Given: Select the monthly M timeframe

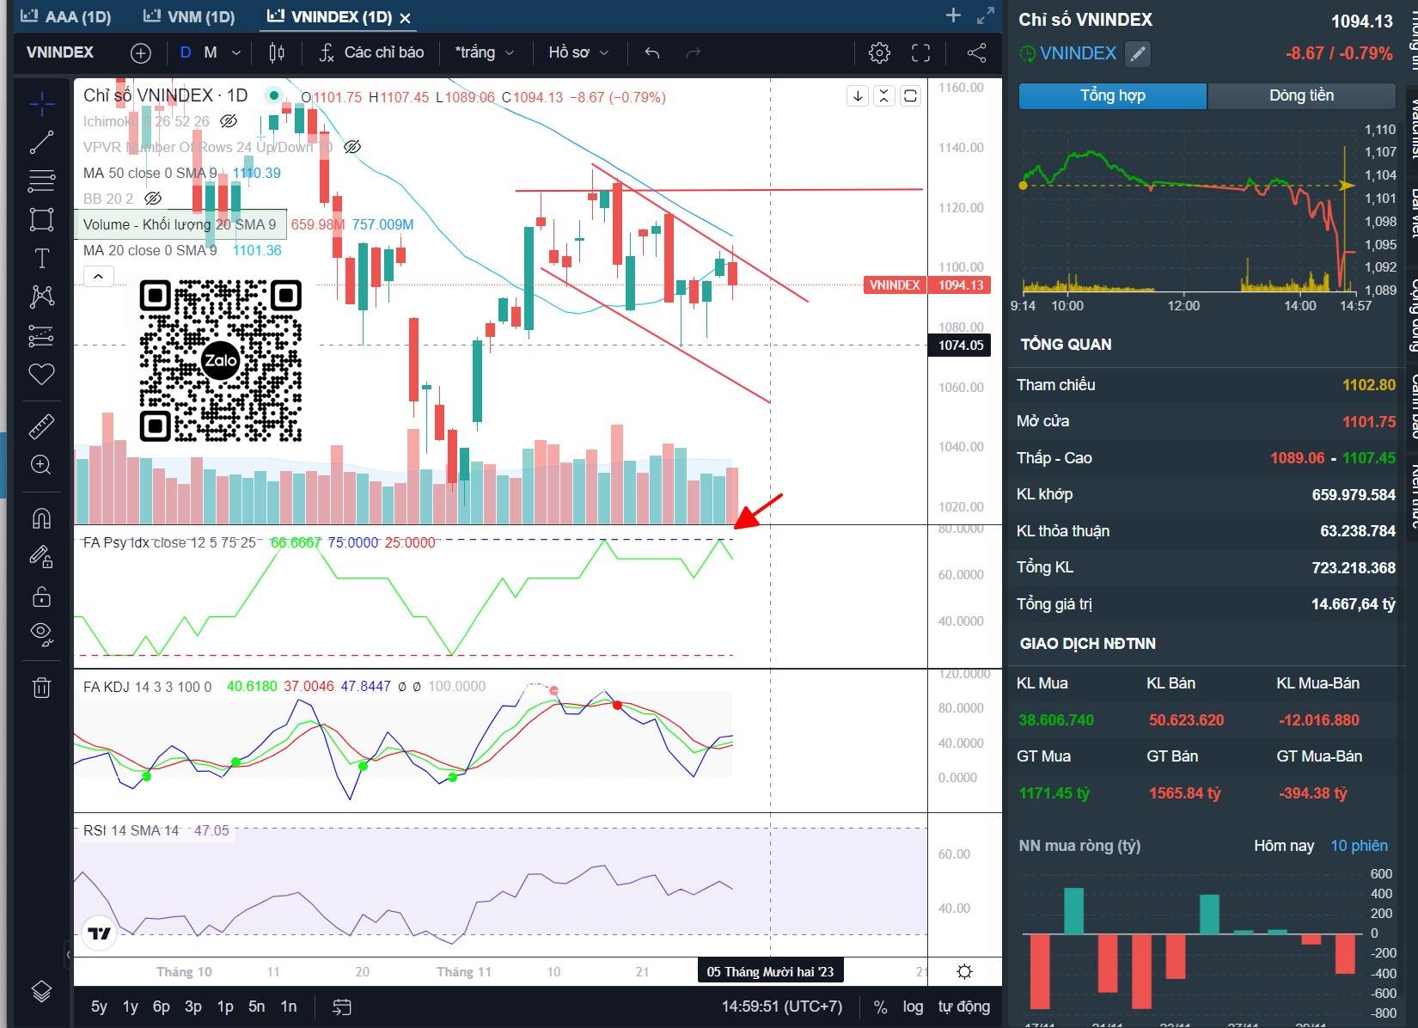Looking at the screenshot, I should tap(211, 53).
